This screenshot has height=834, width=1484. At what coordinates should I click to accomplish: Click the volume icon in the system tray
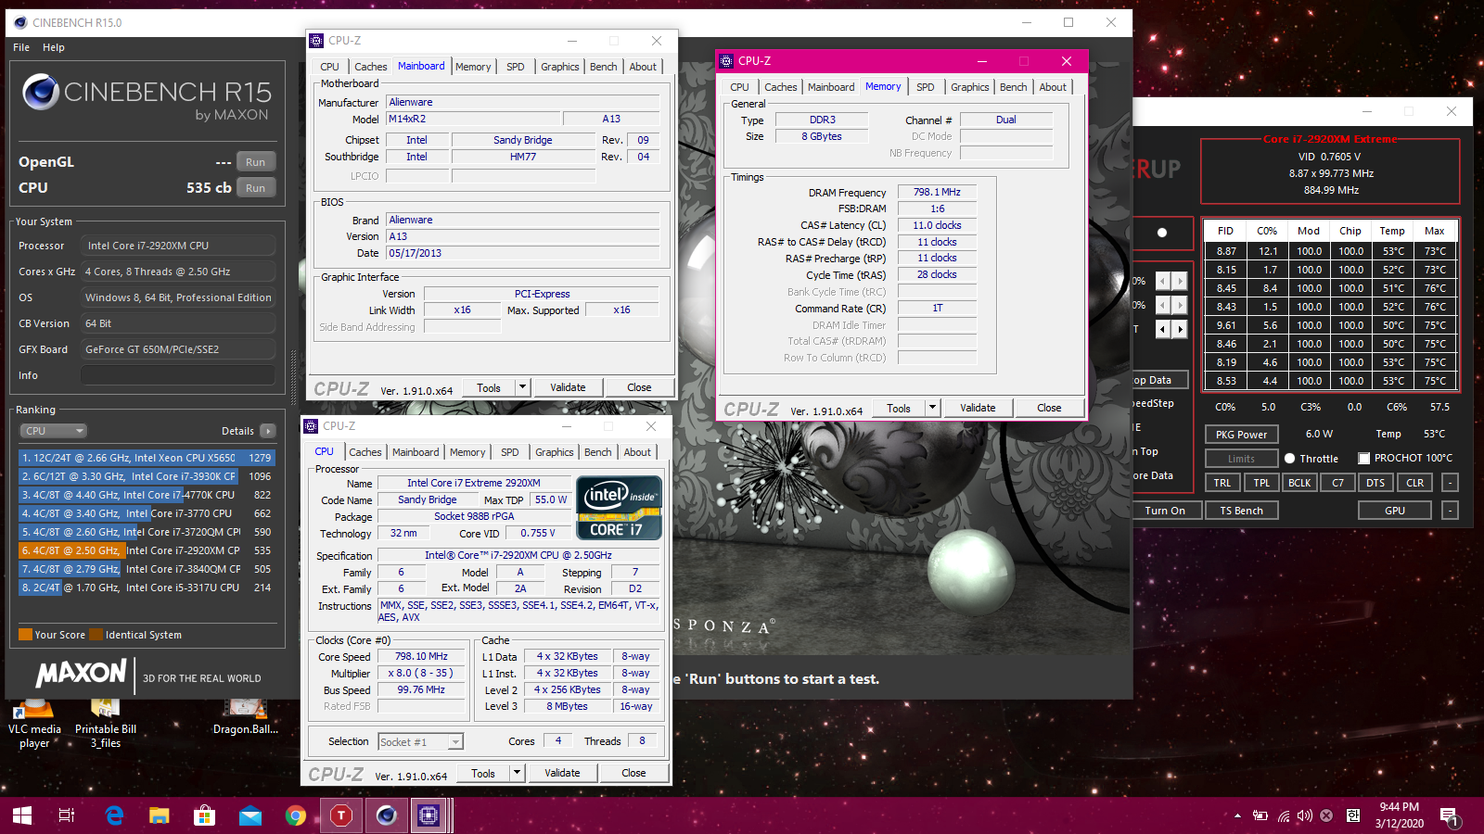(x=1305, y=815)
